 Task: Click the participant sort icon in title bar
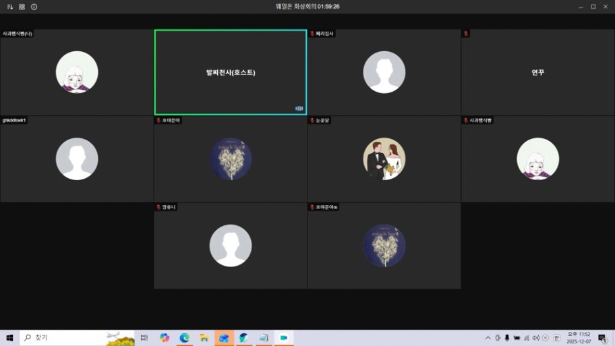(x=10, y=7)
